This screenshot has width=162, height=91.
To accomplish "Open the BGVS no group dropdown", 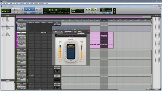I will [x=57, y=24].
